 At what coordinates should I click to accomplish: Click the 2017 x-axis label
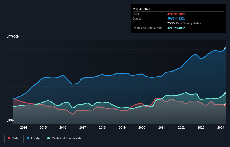click(x=83, y=127)
